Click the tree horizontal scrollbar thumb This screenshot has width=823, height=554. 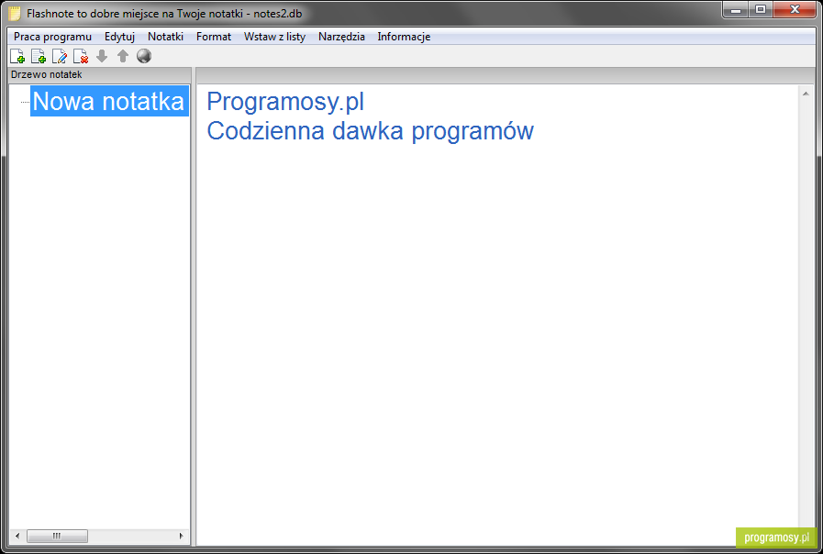click(57, 536)
